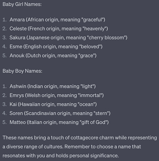
Task: Select the Matteo Italian origin entry
Action: pyautogui.click(x=59, y=122)
